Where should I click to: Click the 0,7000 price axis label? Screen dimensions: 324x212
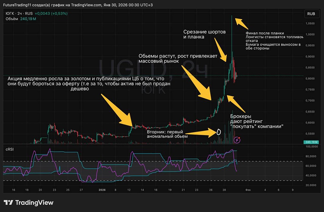pyautogui.click(x=310, y=101)
